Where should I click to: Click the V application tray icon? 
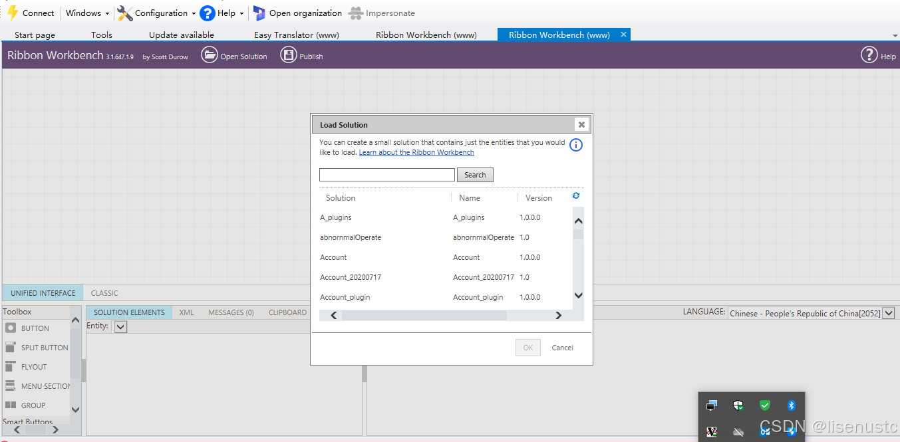tap(712, 432)
